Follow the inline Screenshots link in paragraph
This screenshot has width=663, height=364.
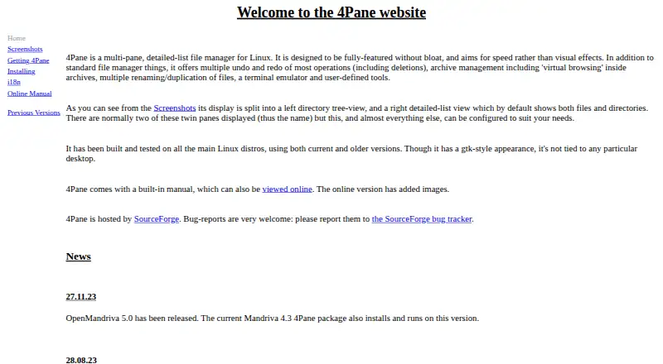click(174, 108)
